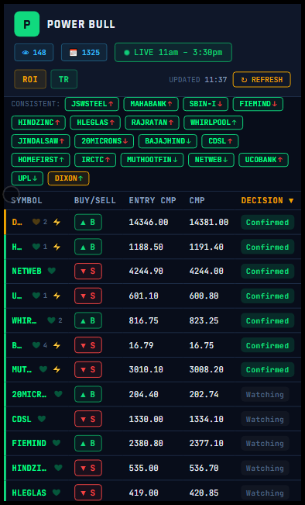
Task: Select the HINDZINC consistent chip
Action: click(39, 123)
